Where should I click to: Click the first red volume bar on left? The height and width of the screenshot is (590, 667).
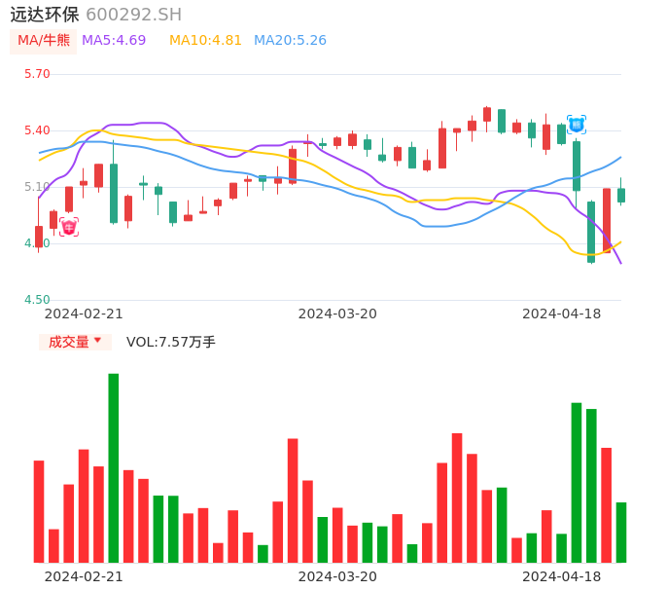(x=39, y=511)
